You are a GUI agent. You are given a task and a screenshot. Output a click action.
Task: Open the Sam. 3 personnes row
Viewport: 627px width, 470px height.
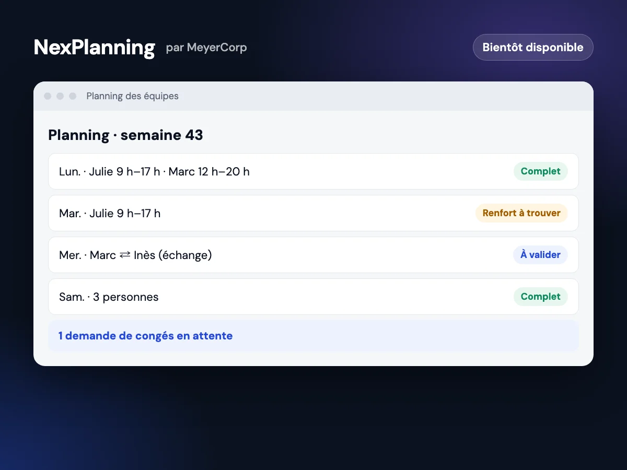pyautogui.click(x=313, y=297)
